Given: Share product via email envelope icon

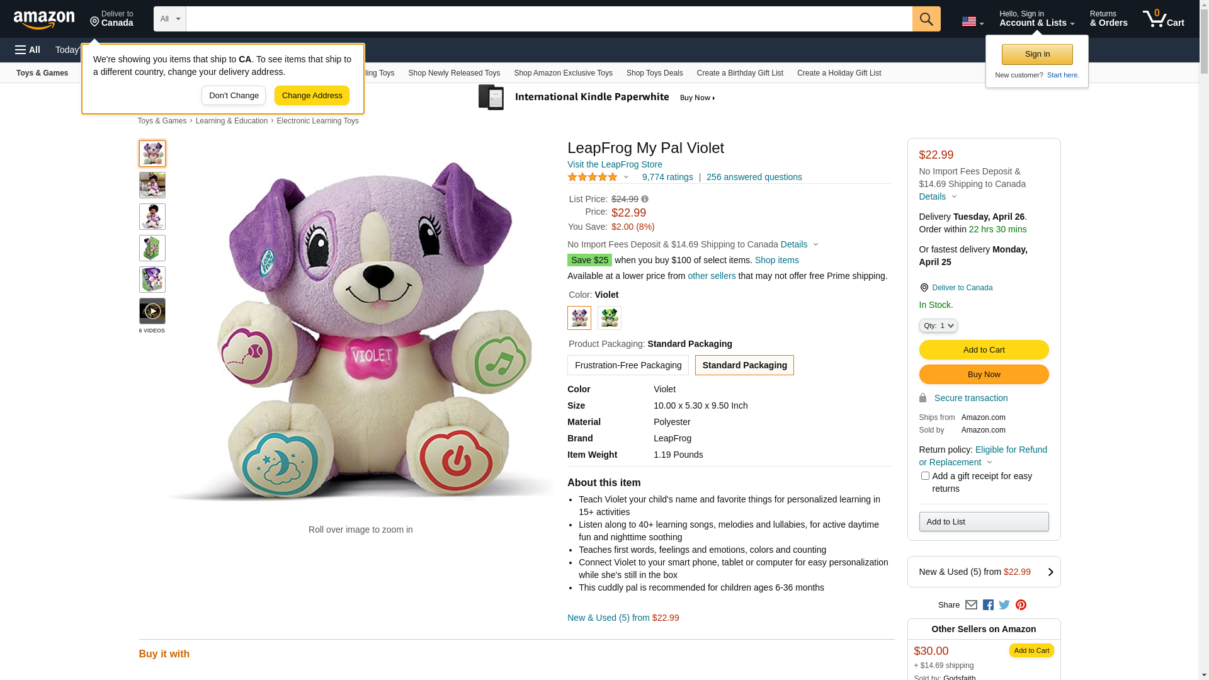Looking at the screenshot, I should (x=971, y=604).
